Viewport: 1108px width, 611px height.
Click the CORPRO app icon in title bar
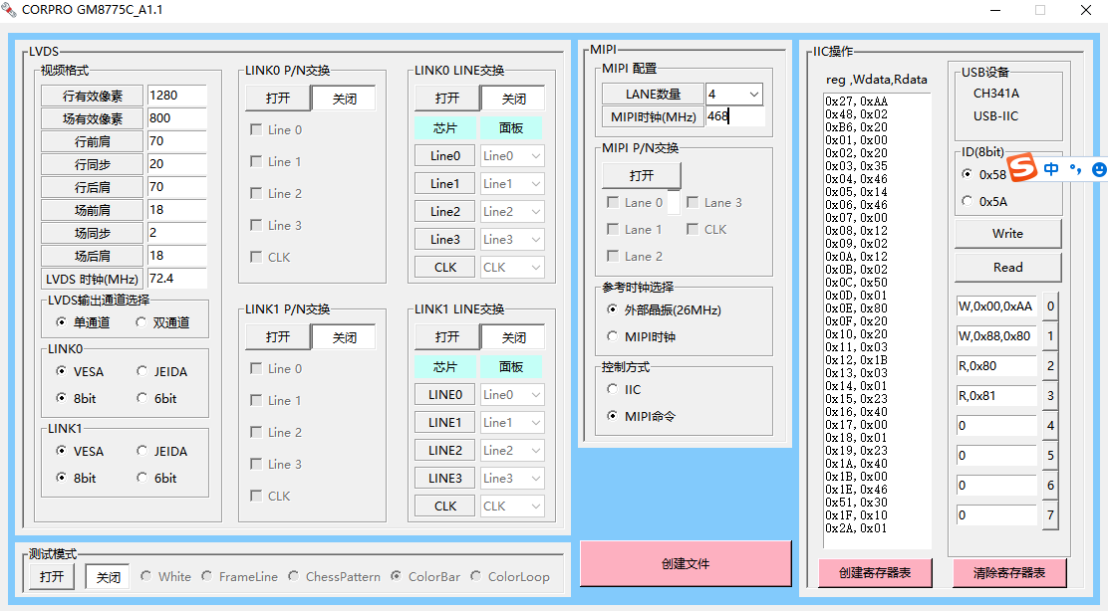tap(9, 10)
